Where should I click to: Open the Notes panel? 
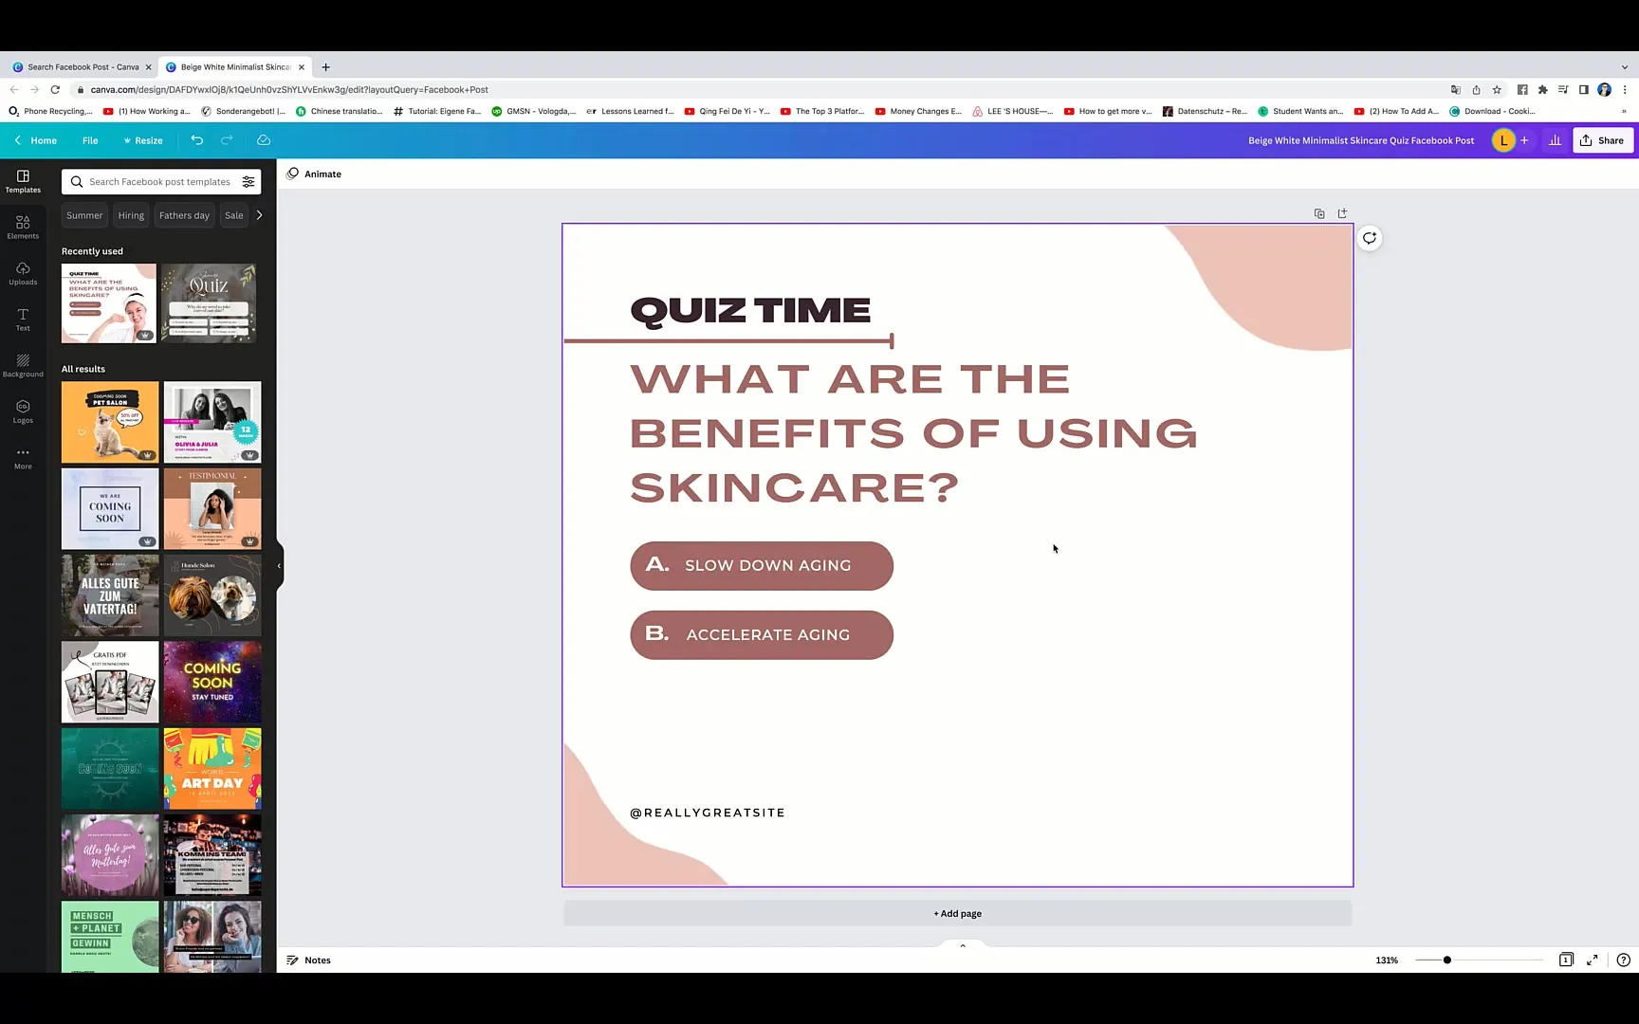[309, 960]
